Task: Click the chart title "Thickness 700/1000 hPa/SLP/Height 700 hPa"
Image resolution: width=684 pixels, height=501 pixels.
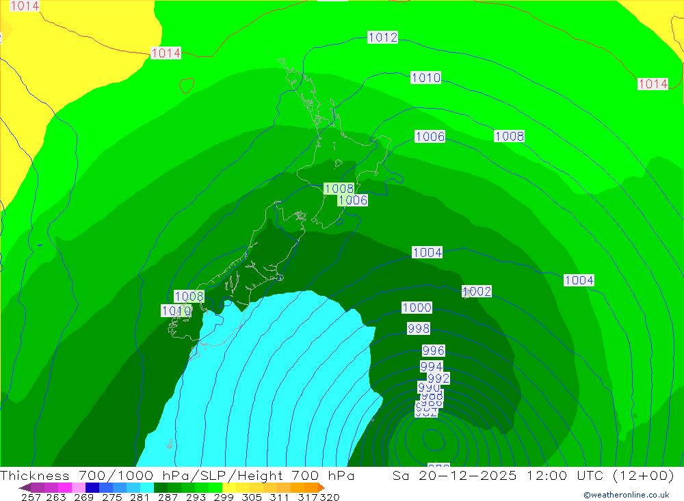Action: point(177,476)
